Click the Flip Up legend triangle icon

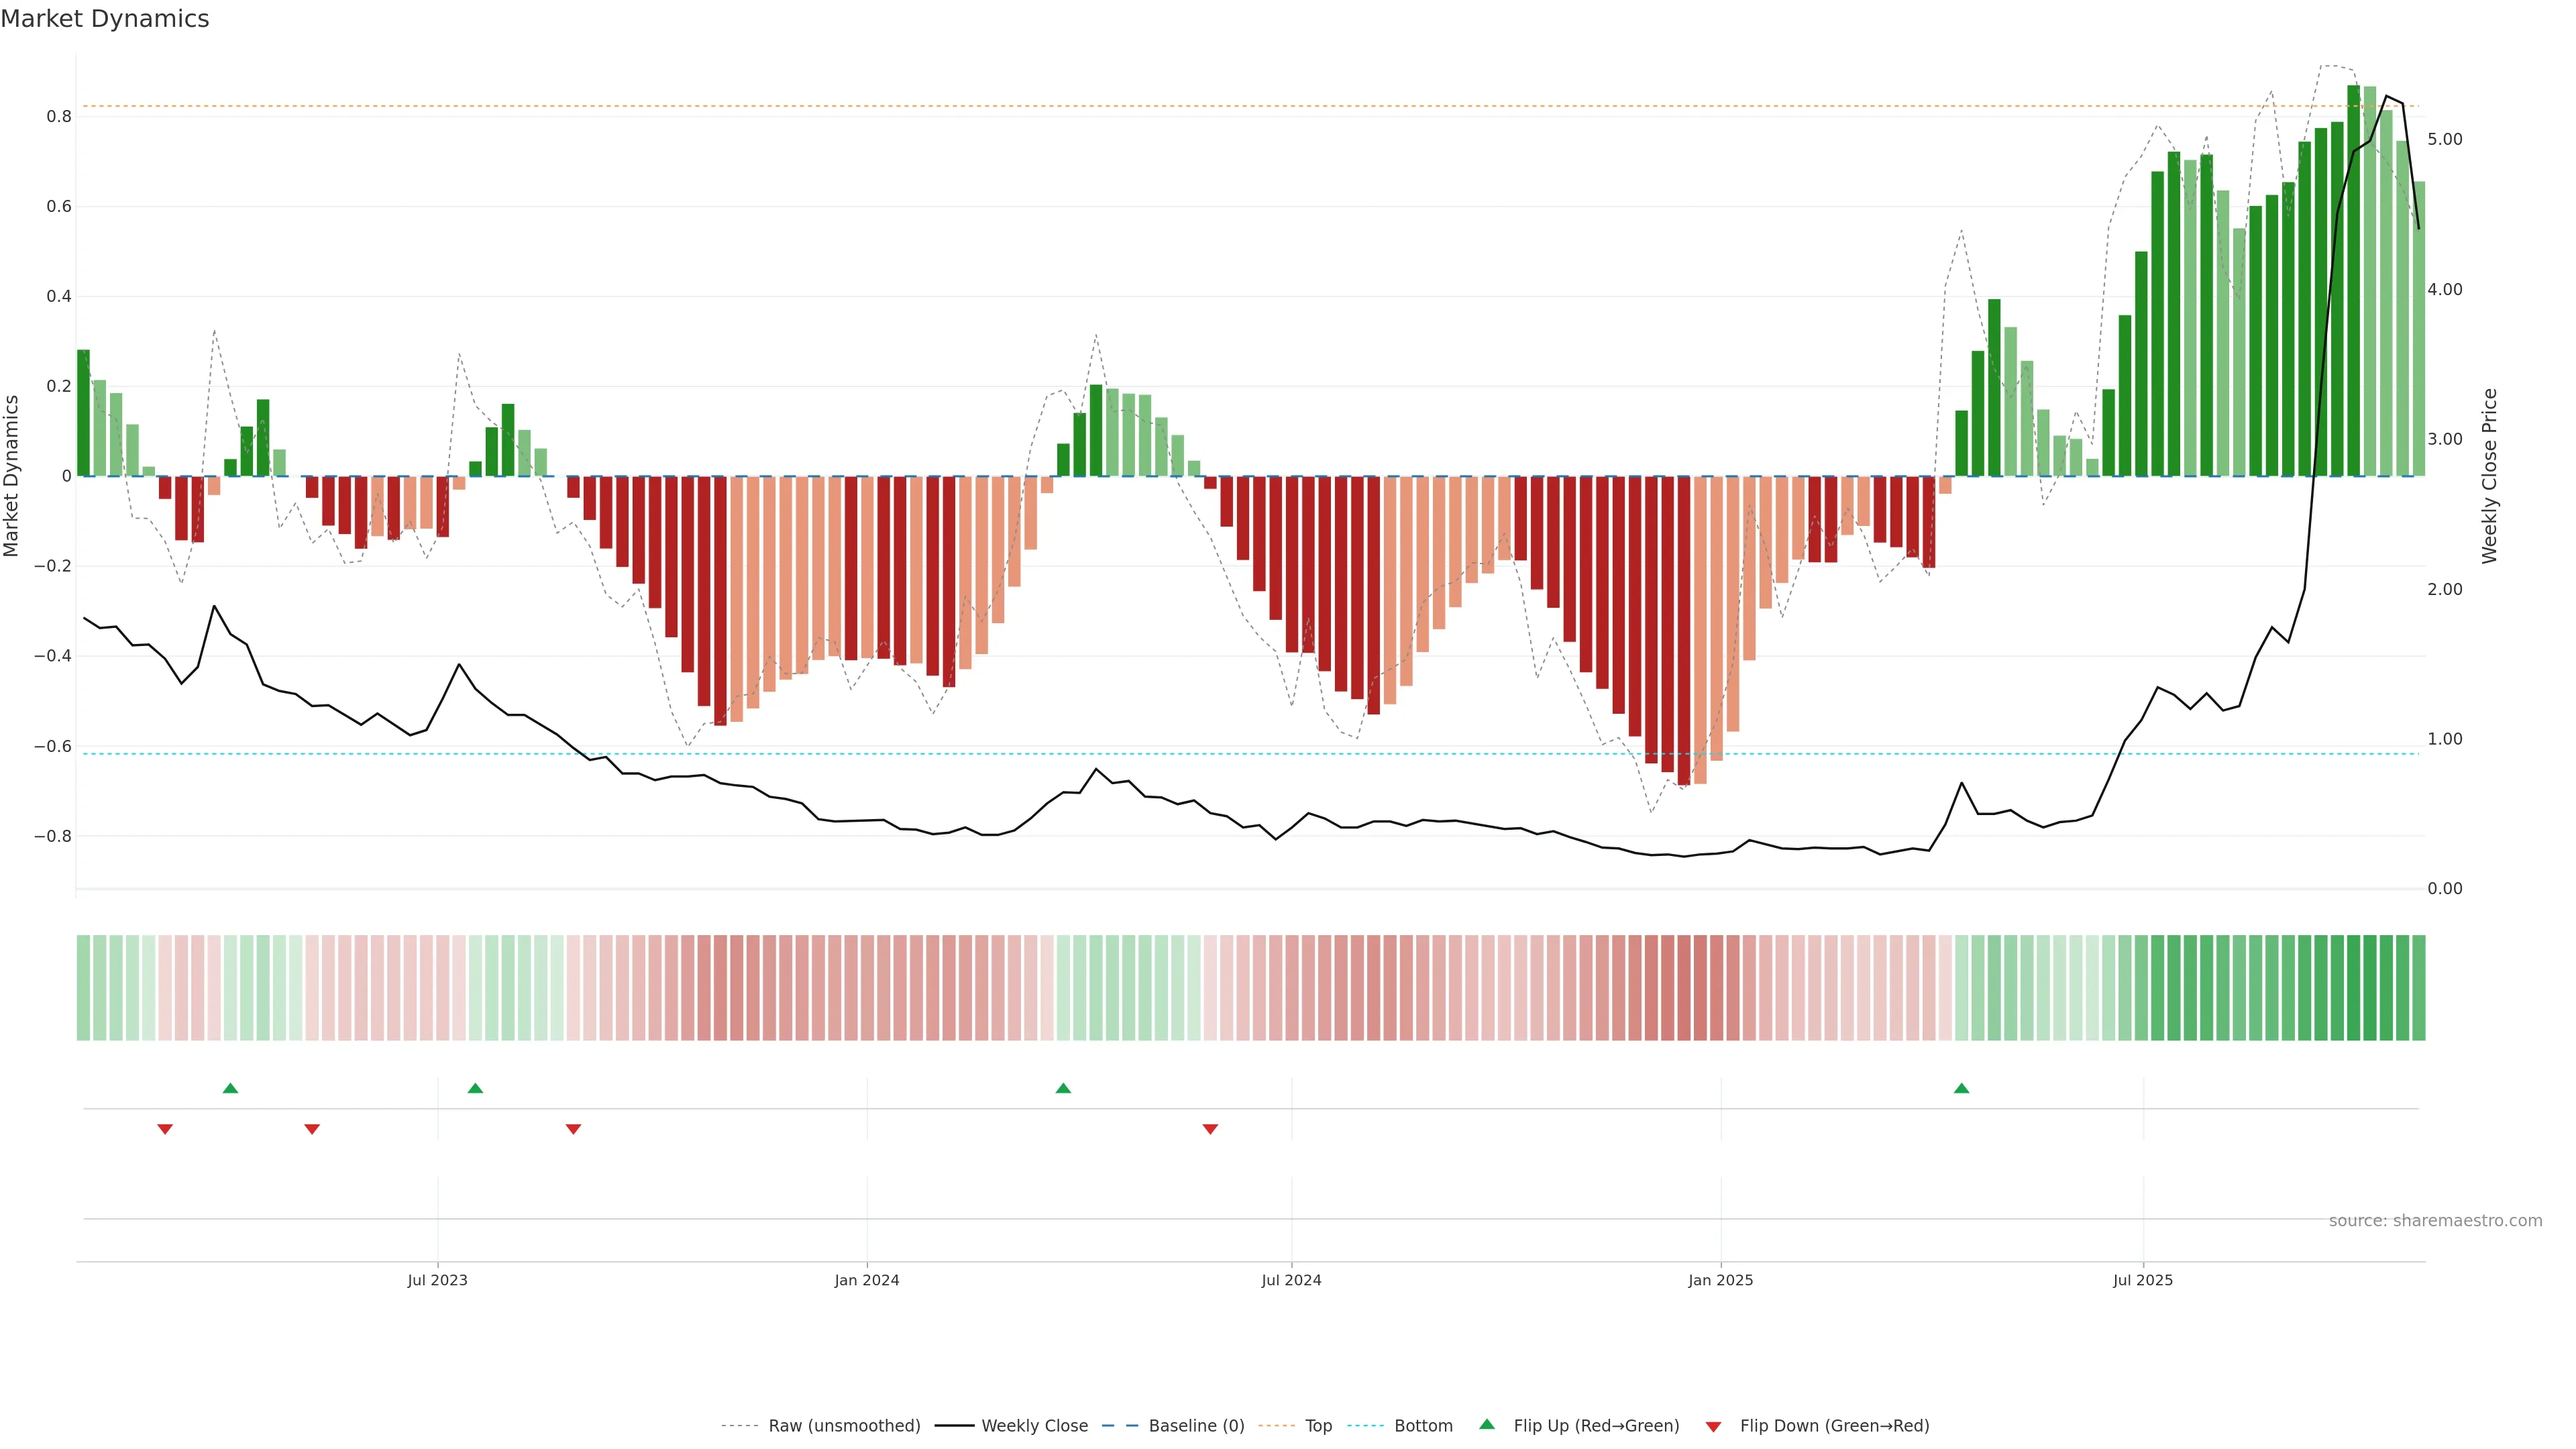1487,1424
